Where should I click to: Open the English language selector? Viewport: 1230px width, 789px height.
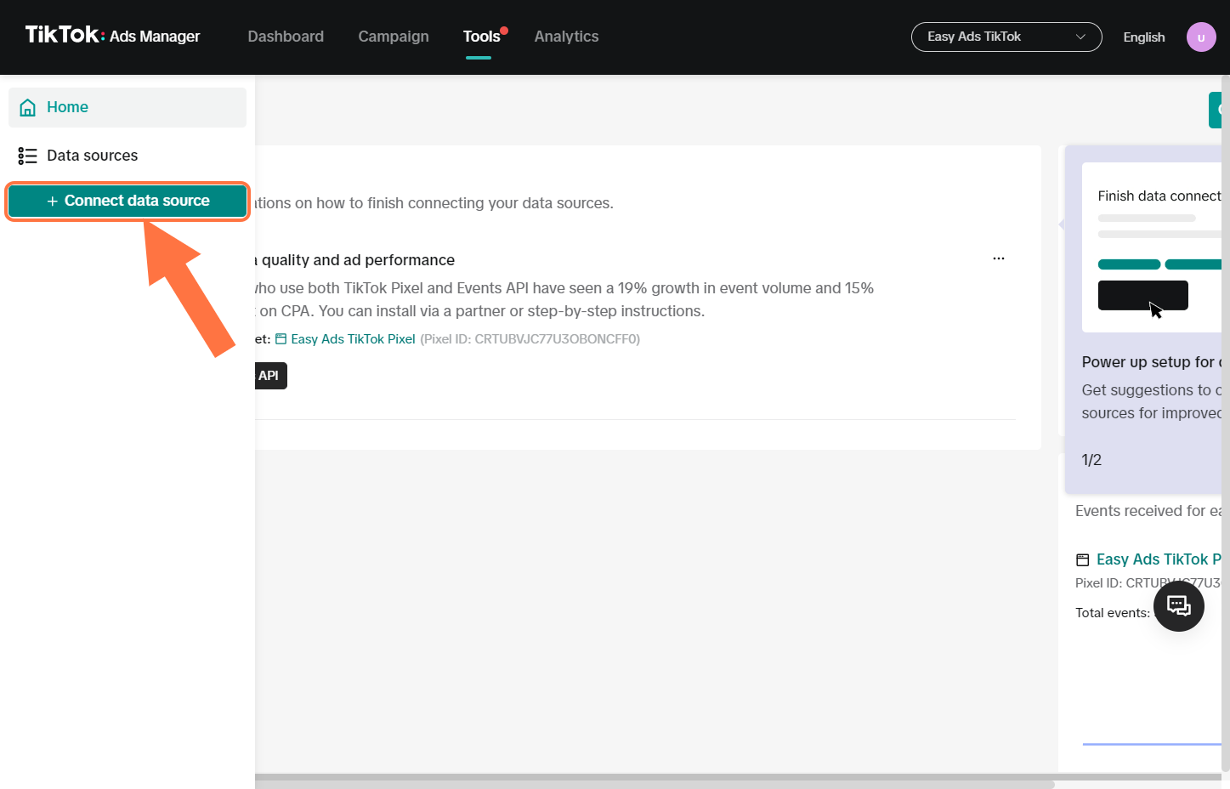pos(1143,37)
